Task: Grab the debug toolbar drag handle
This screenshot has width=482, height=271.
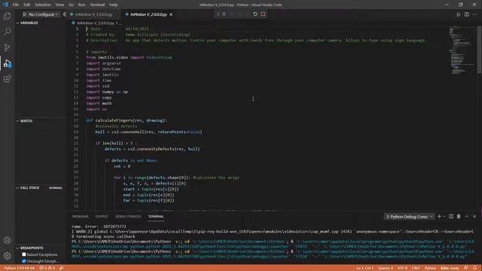Action: [218, 14]
